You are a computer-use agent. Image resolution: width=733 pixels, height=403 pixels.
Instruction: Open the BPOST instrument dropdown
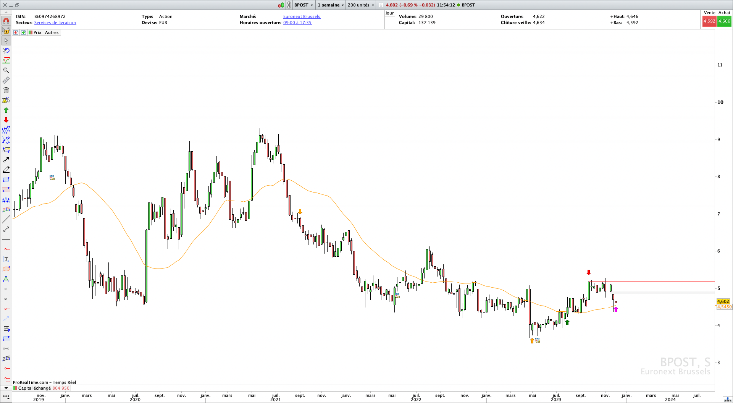(x=304, y=5)
